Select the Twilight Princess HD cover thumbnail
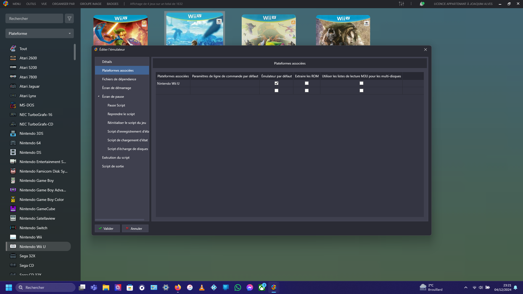This screenshot has height=294, width=523. 343,30
